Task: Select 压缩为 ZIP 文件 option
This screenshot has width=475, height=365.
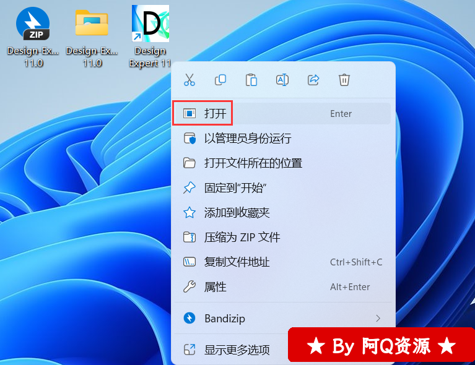Action: coord(282,238)
